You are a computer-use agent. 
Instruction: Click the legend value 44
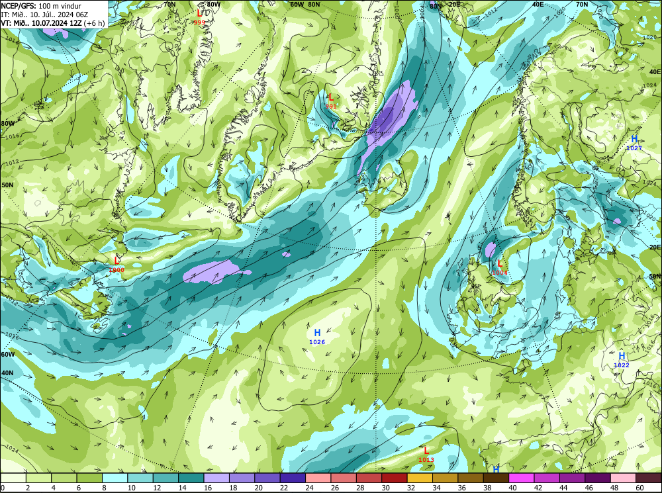[x=563, y=488]
